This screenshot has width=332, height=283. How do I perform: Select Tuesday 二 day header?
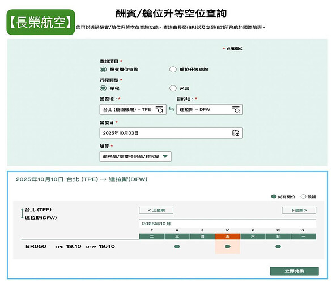[x=152, y=237]
